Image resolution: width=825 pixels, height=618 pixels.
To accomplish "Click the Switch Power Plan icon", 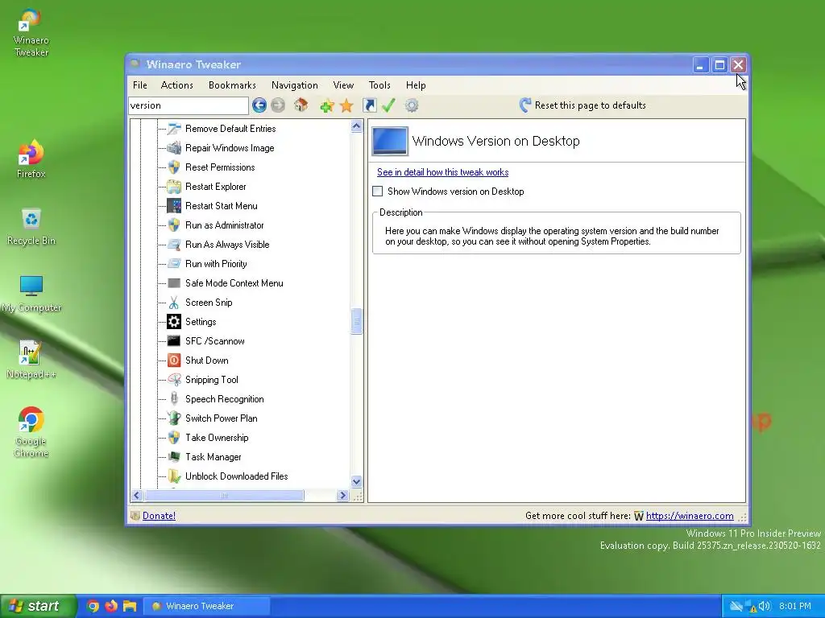I will [x=174, y=418].
